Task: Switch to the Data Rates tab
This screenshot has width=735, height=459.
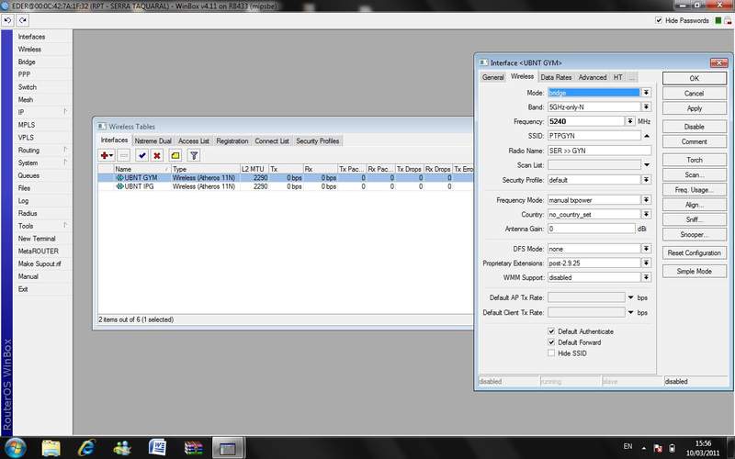Action: pyautogui.click(x=556, y=77)
